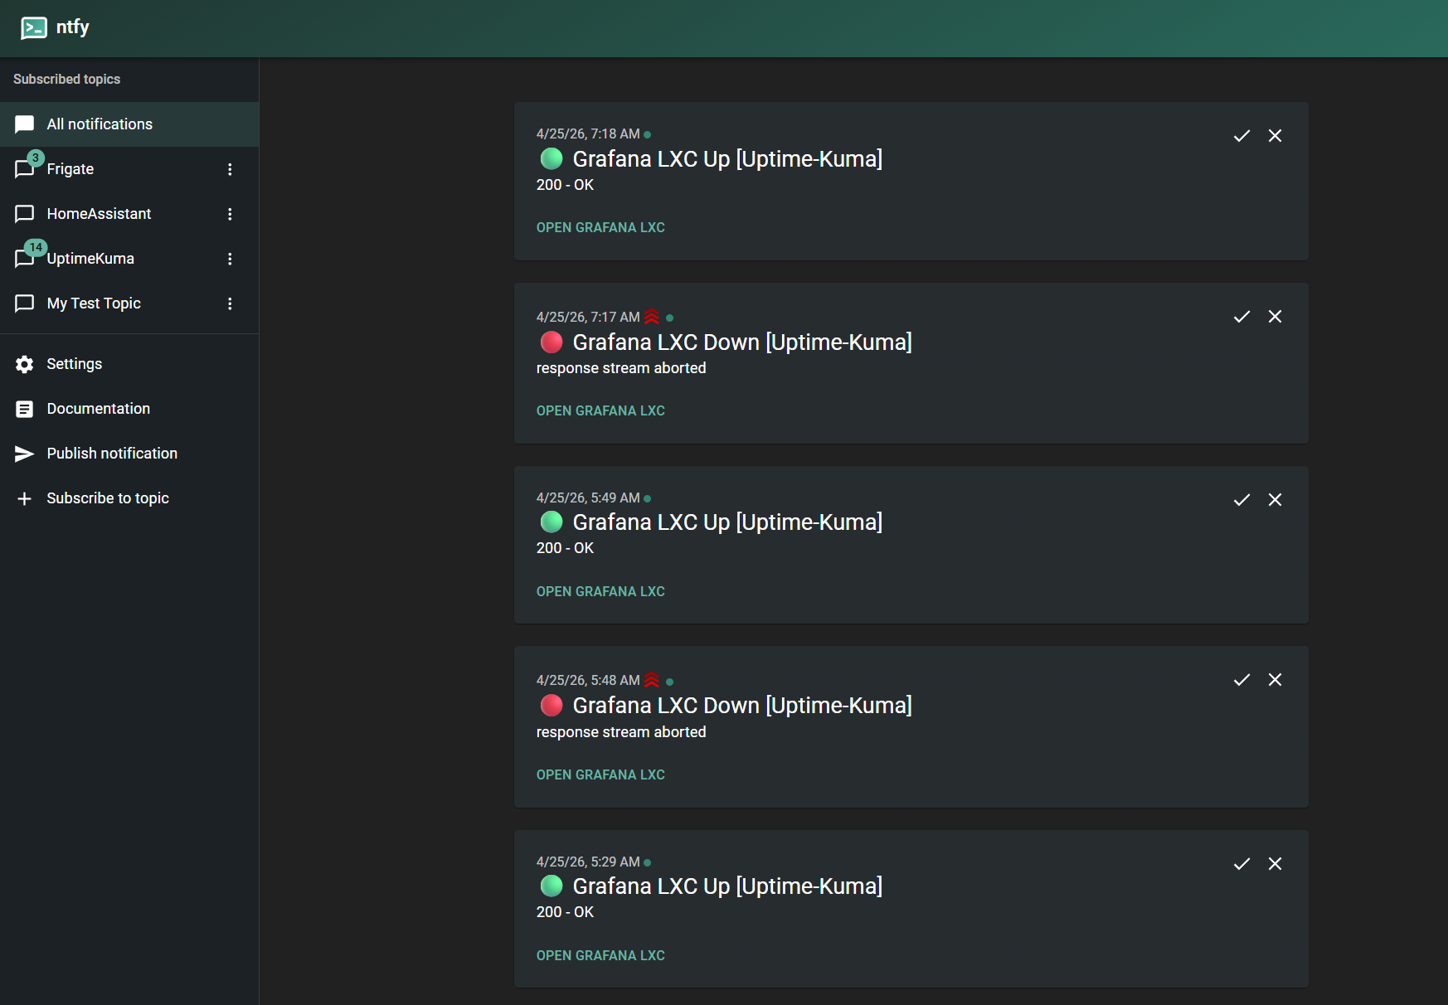Delete the 7:18 AM Grafana Up notification

1275,136
